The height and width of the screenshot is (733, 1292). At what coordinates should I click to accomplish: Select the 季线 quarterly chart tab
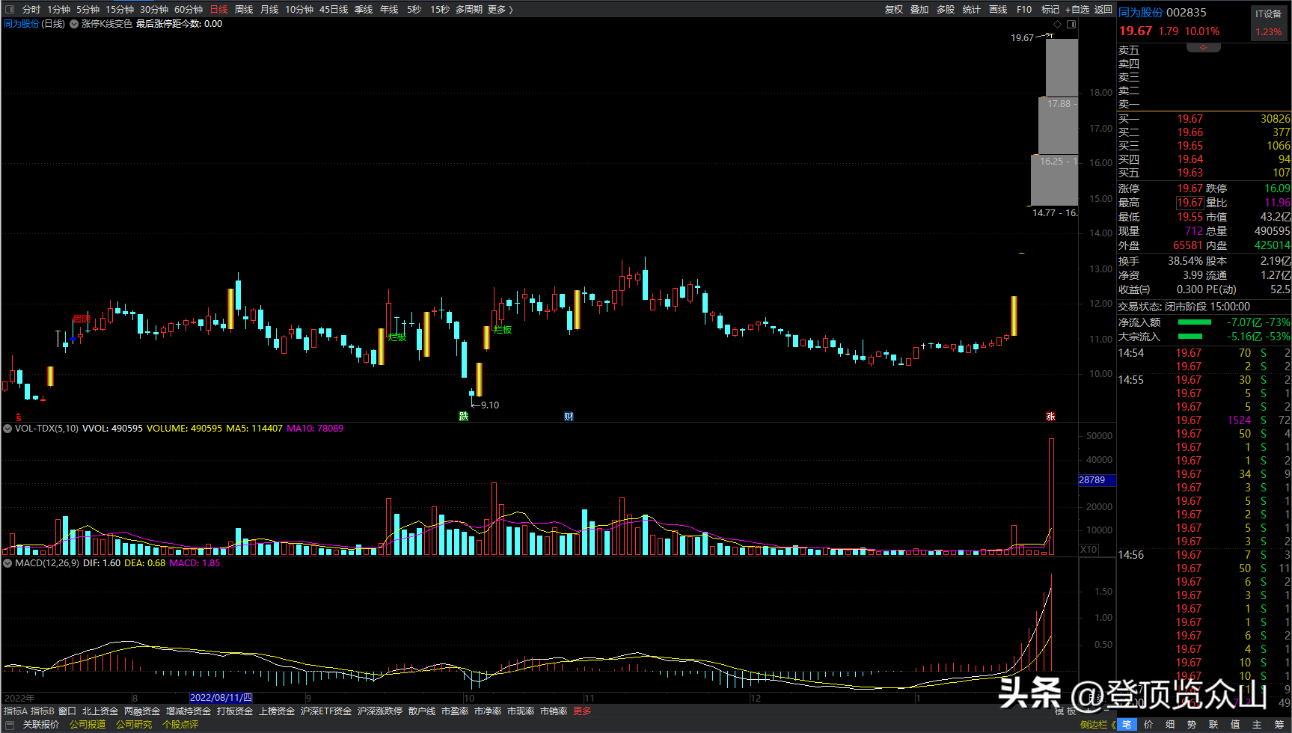pyautogui.click(x=364, y=10)
